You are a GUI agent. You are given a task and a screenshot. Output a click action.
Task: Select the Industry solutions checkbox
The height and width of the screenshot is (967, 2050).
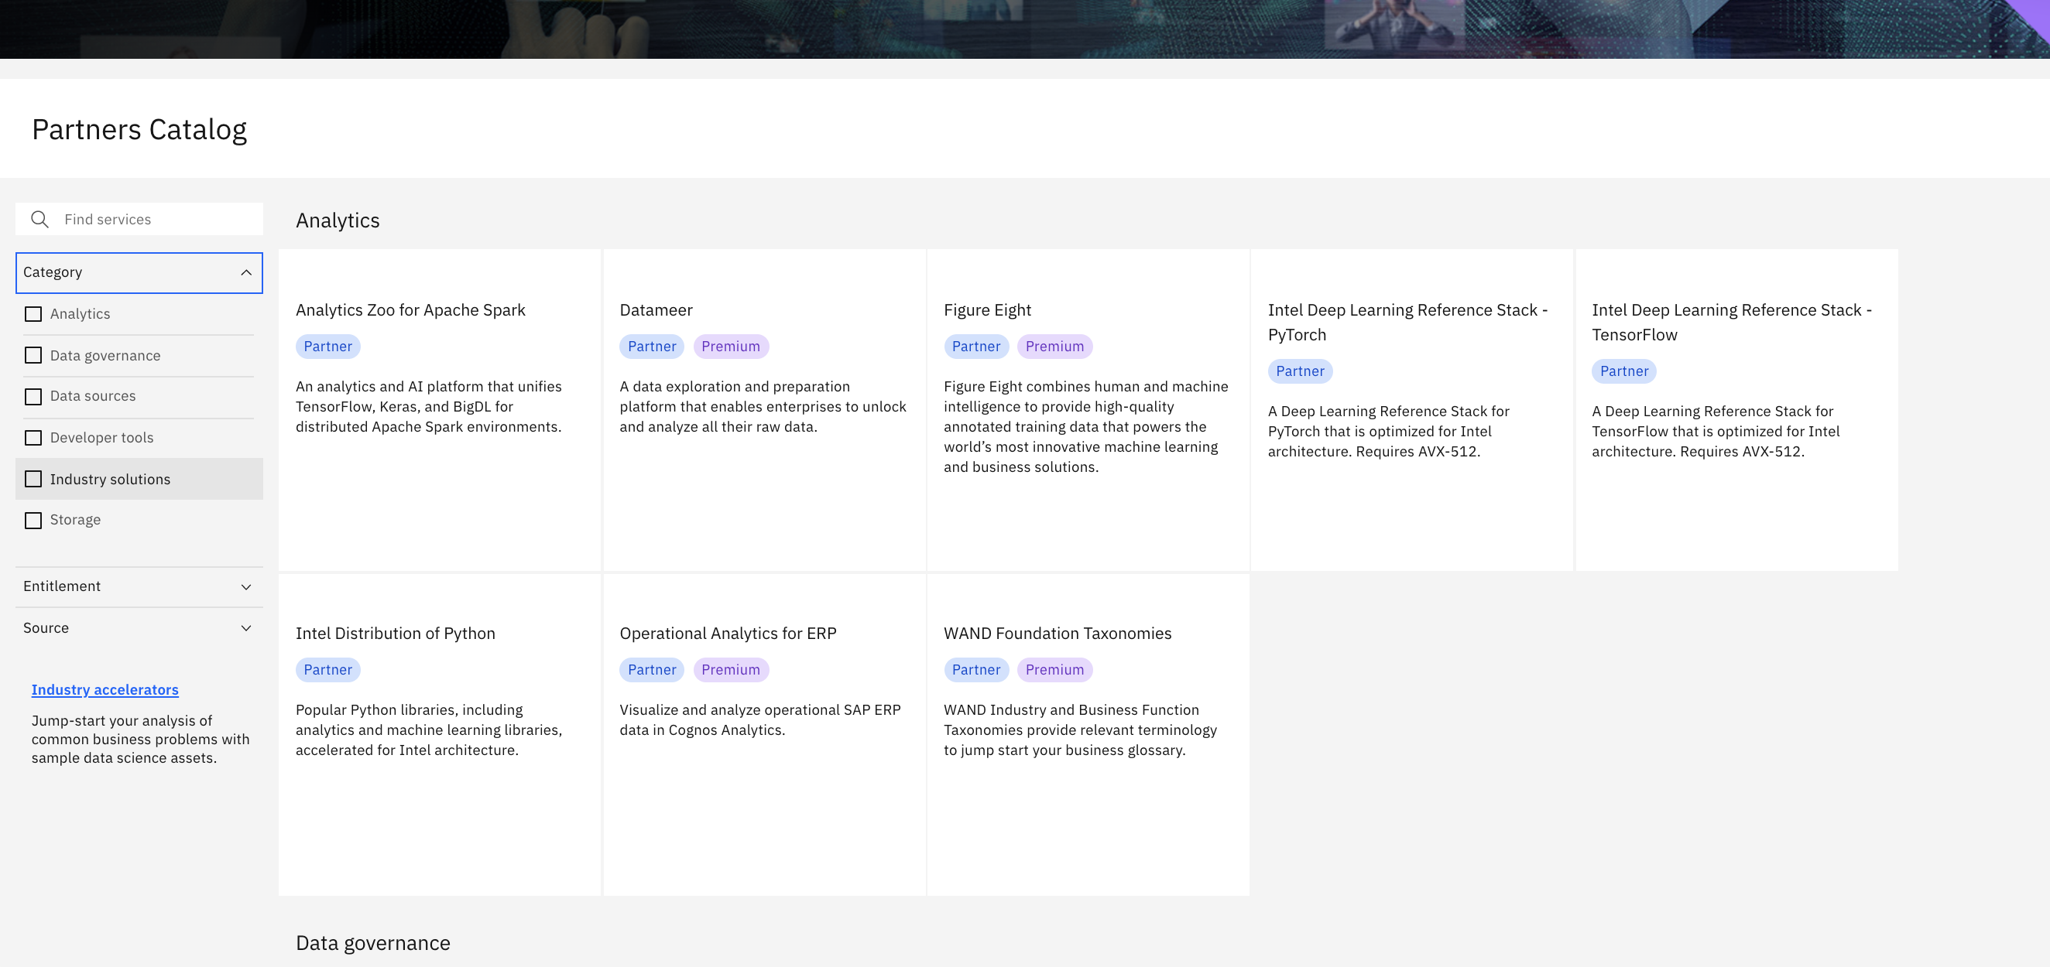click(33, 479)
